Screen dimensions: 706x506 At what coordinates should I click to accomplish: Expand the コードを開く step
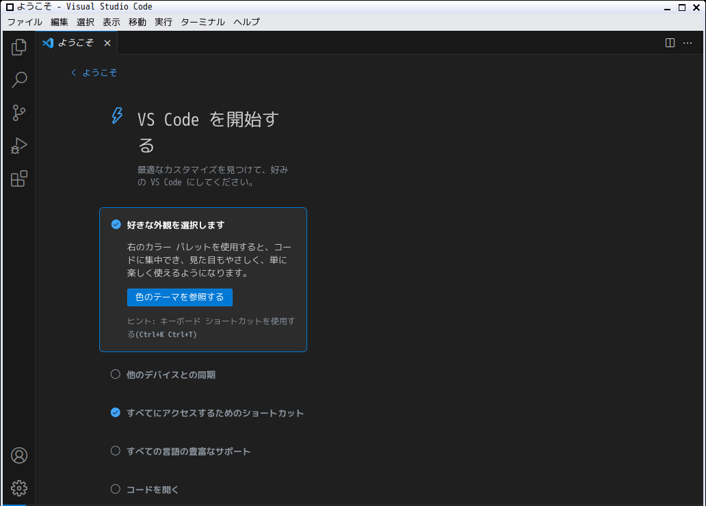[153, 490]
